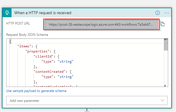Open the info icon on trigger header
The image size is (176, 112).
click(157, 13)
